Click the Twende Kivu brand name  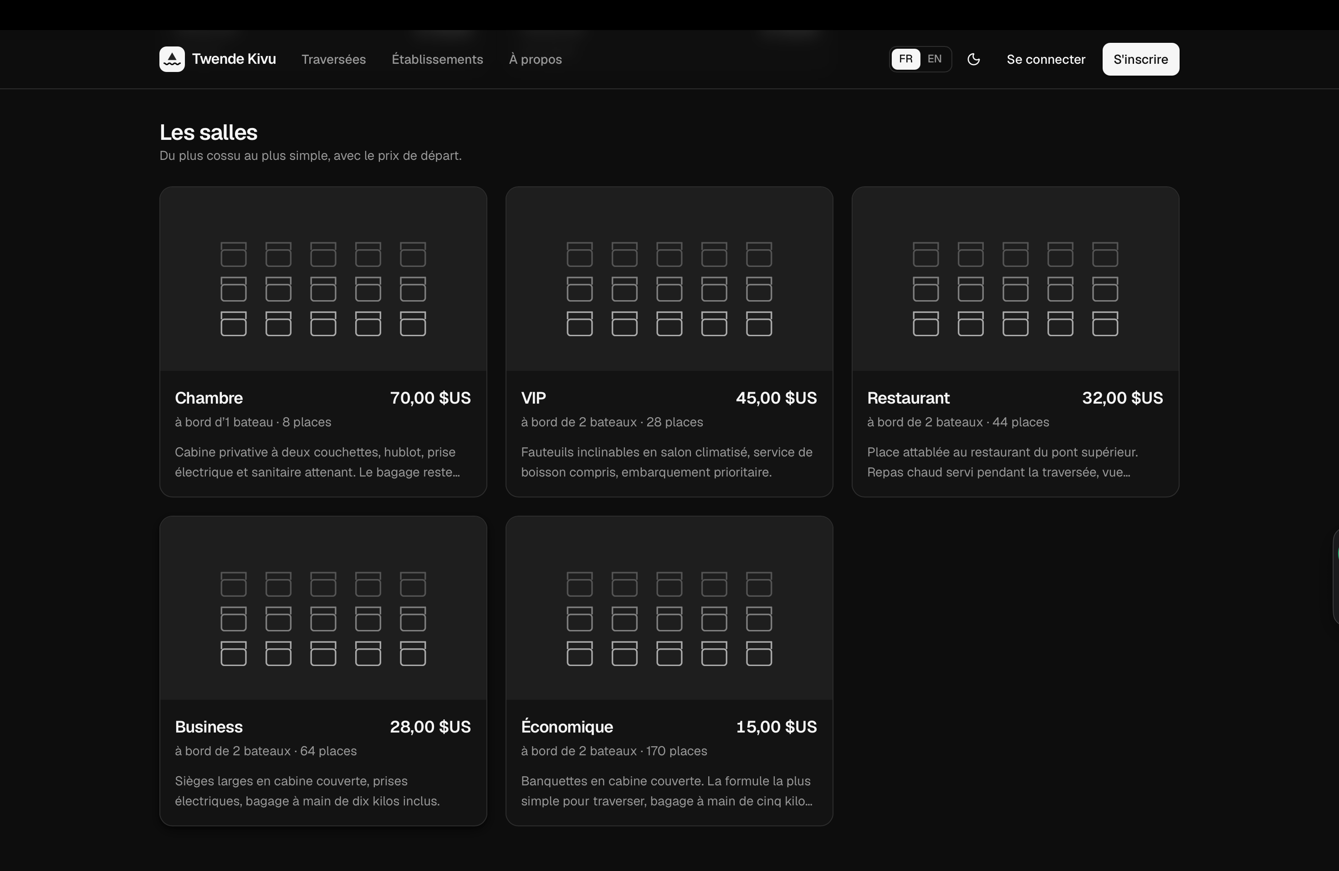(x=234, y=59)
